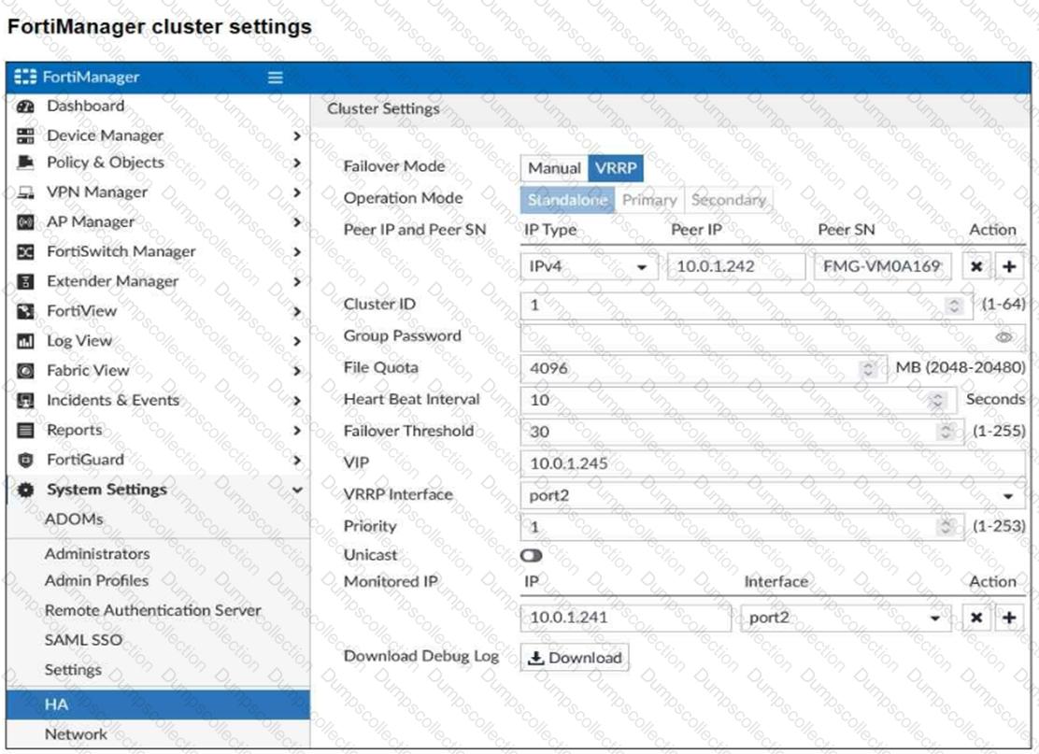This screenshot has width=1039, height=754.
Task: Click the FortiView sidebar icon
Action: 26,311
